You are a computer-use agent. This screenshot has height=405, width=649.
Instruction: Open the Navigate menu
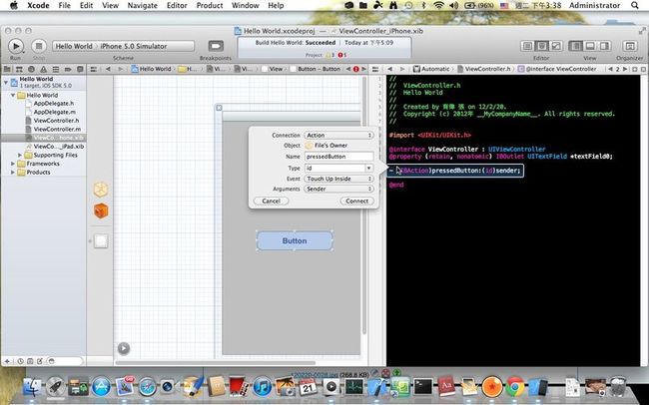tap(143, 5)
